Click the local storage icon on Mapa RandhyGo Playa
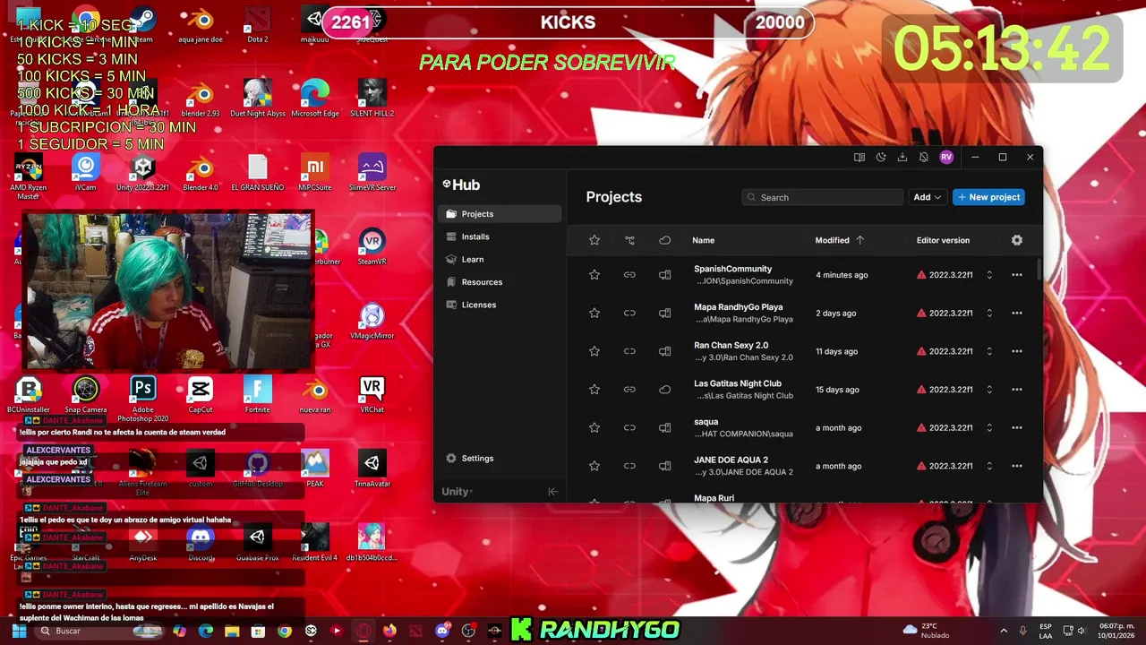The width and height of the screenshot is (1146, 645). pos(664,314)
